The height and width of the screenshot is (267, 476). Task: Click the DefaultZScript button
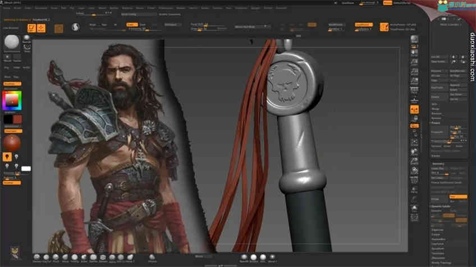click(x=402, y=3)
